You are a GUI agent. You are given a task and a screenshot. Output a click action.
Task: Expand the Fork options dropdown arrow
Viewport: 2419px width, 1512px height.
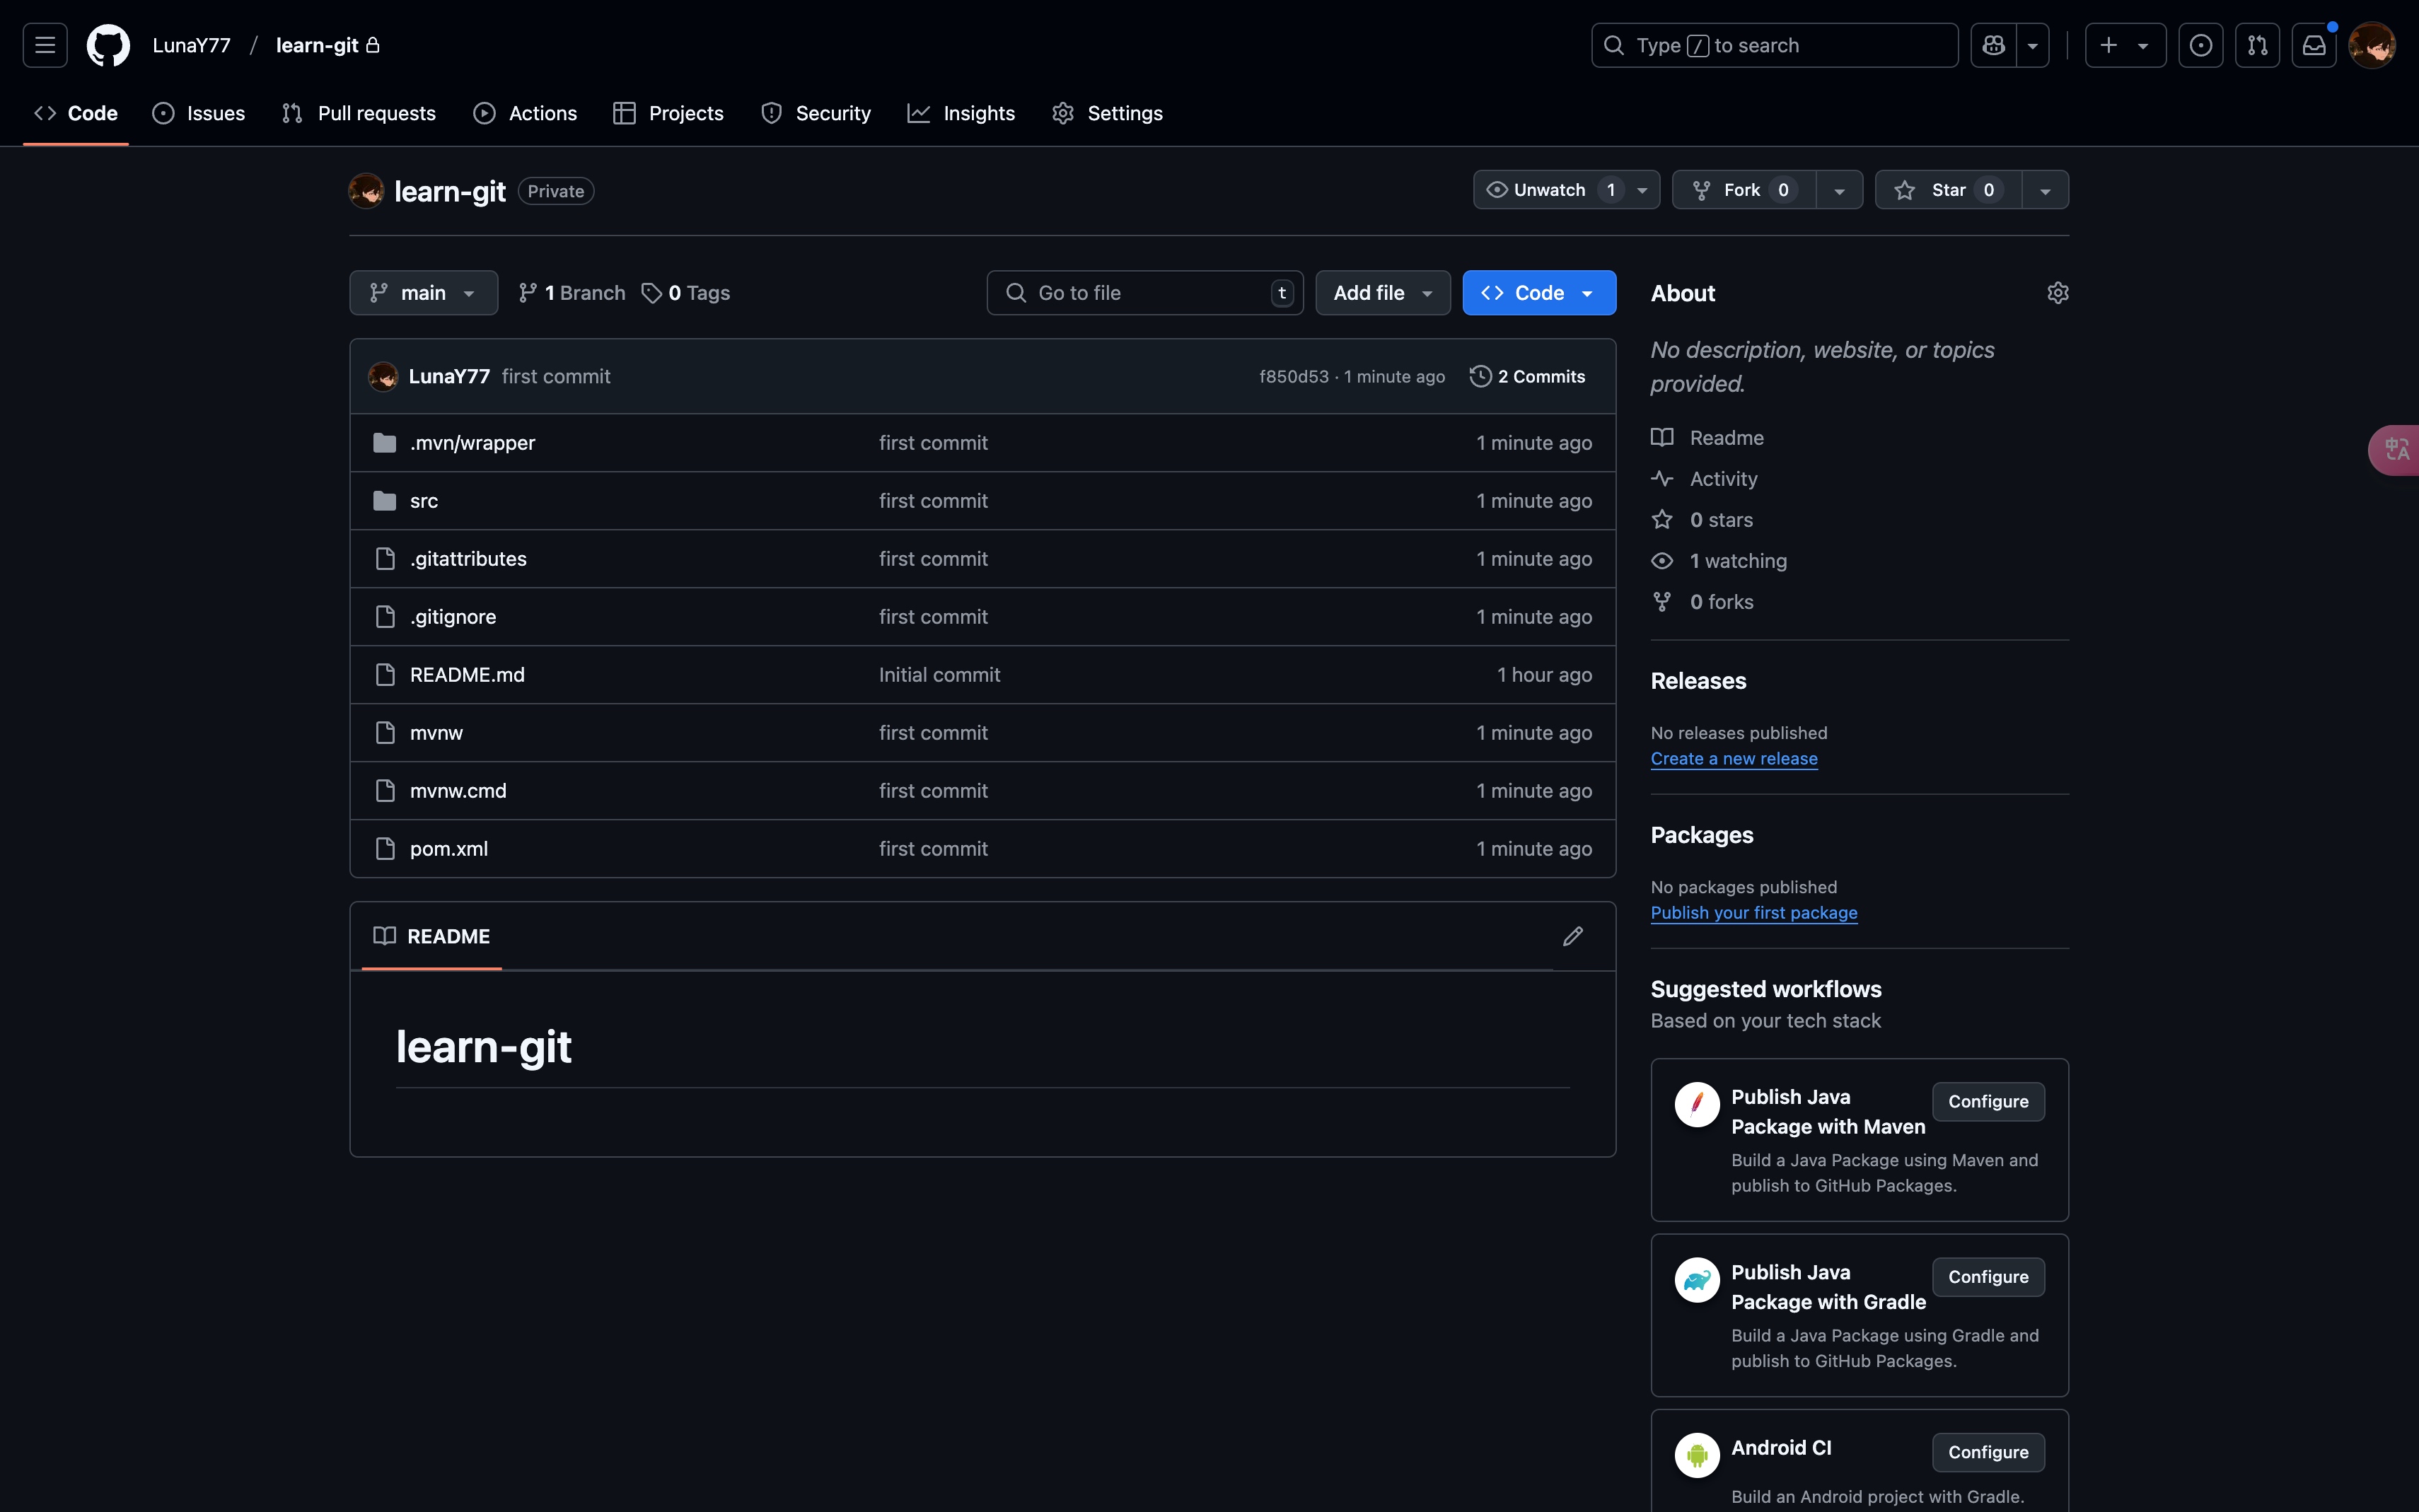[x=1839, y=190]
